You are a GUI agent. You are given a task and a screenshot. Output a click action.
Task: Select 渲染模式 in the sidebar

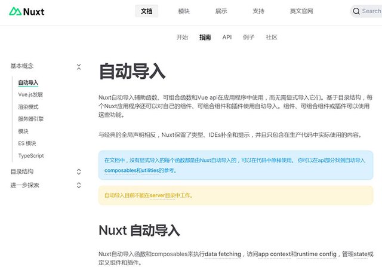[x=28, y=107]
